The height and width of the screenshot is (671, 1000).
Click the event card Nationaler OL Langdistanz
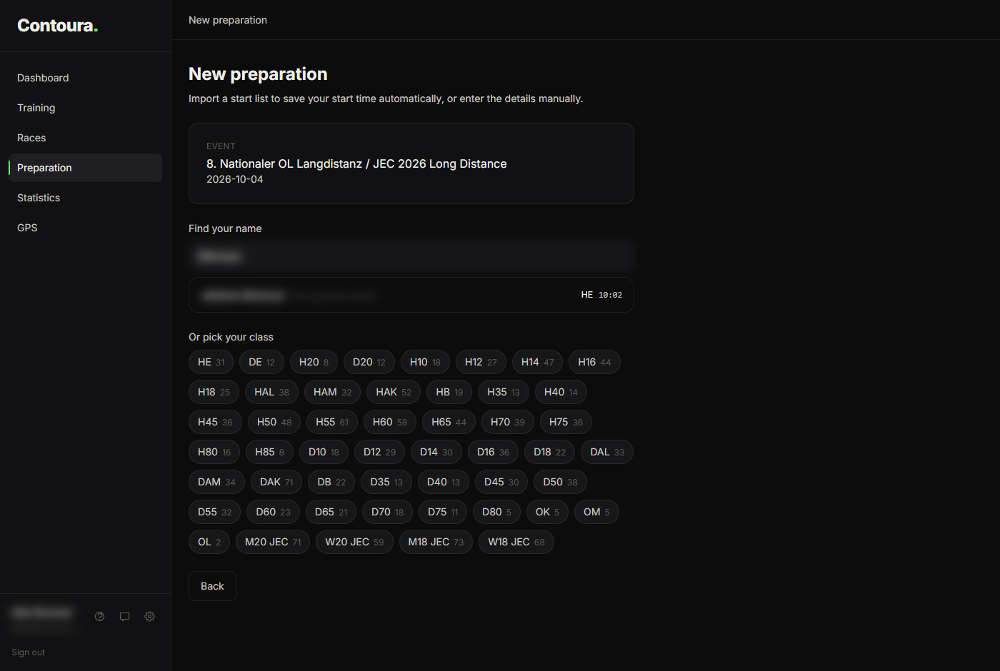411,163
